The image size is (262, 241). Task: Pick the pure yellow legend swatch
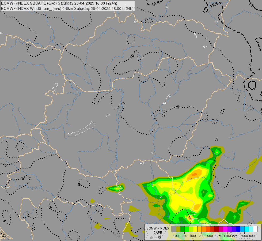195,229
